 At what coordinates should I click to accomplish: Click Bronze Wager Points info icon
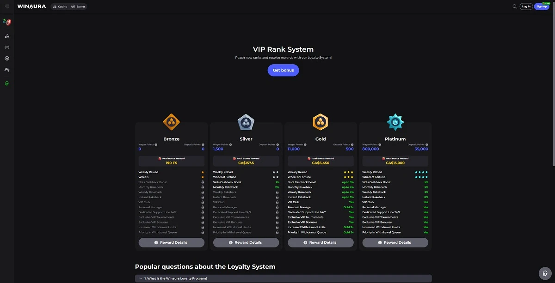156,145
